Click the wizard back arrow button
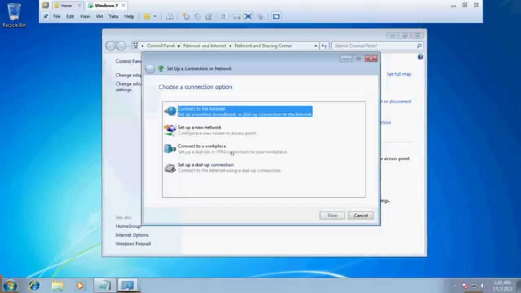Viewport: 521px width, 293px height. (x=150, y=69)
